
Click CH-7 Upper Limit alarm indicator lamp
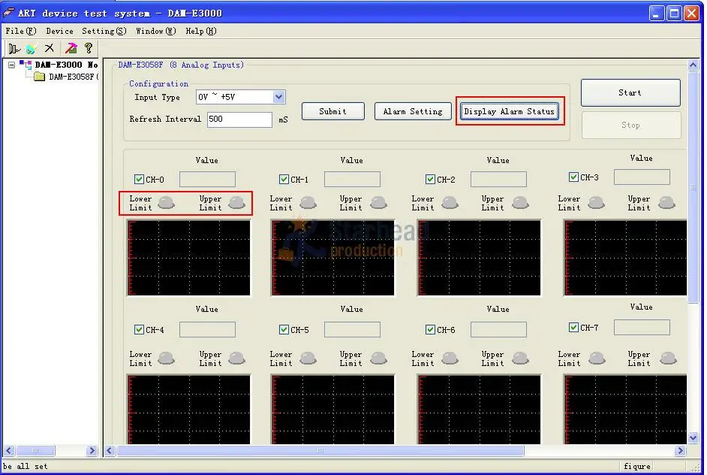pyautogui.click(x=668, y=358)
